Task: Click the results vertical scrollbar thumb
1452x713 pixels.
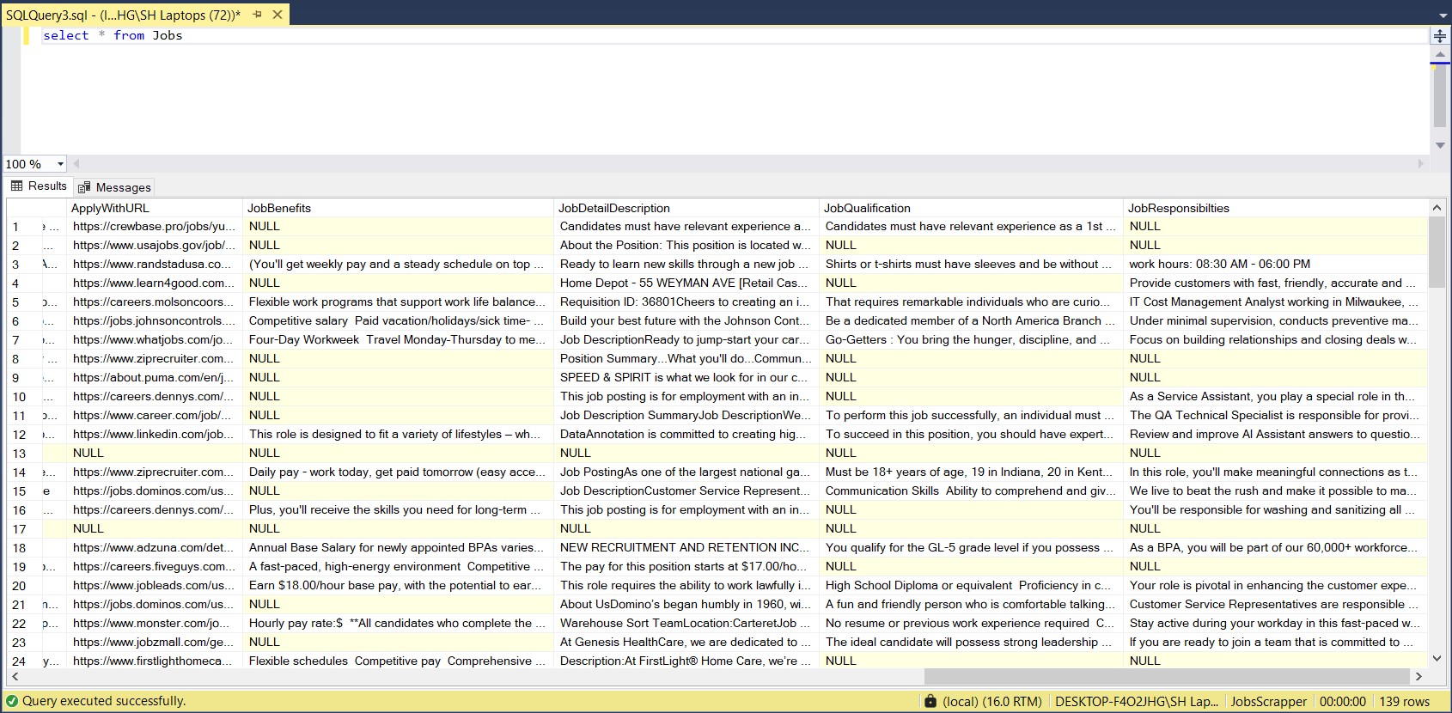Action: click(x=1437, y=252)
